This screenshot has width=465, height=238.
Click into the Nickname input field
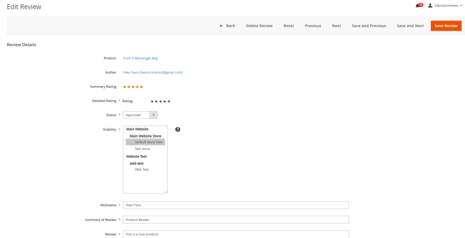236,205
